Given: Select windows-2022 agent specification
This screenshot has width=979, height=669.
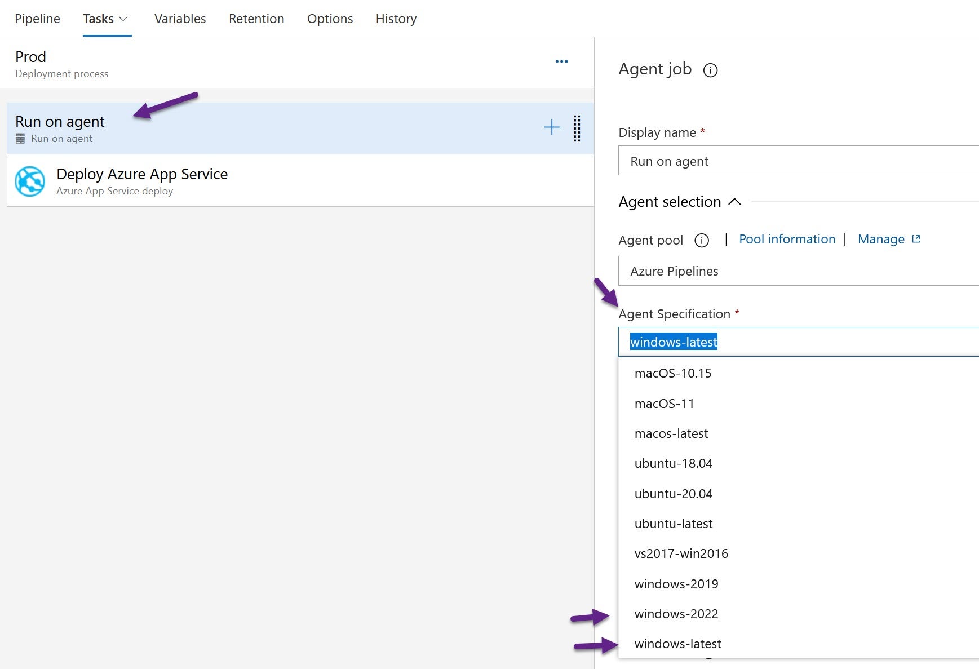Looking at the screenshot, I should tap(676, 614).
